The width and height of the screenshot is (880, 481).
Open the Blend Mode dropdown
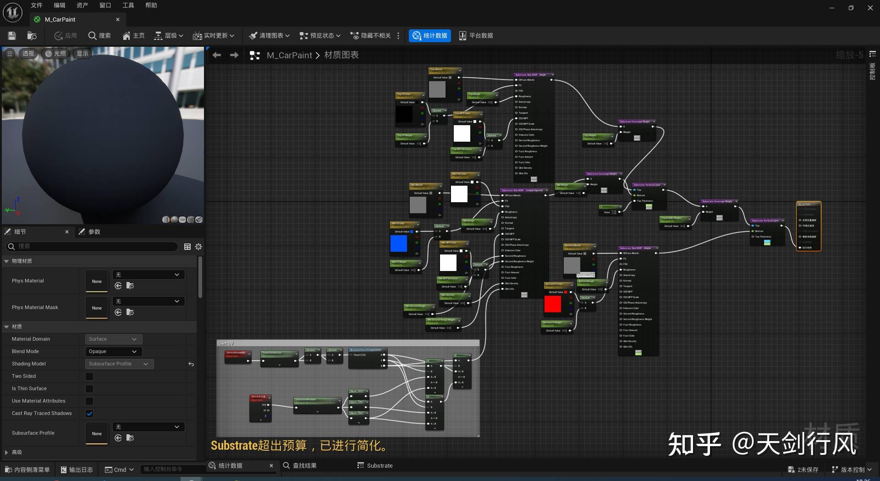point(113,352)
